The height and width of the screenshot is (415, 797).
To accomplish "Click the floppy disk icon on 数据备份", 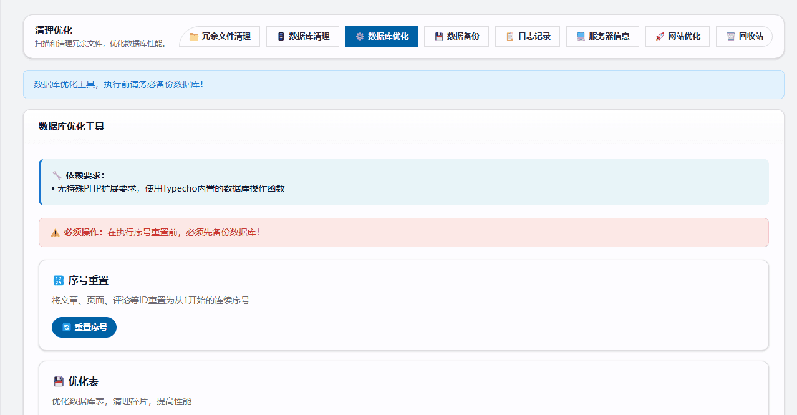I will pos(439,37).
